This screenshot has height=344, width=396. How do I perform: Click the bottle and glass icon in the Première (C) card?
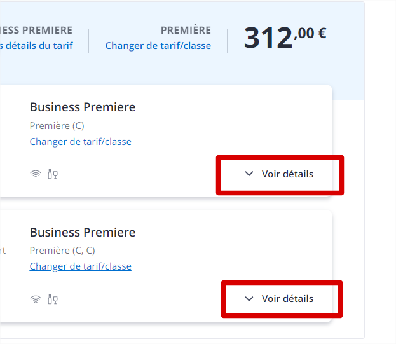(x=53, y=174)
